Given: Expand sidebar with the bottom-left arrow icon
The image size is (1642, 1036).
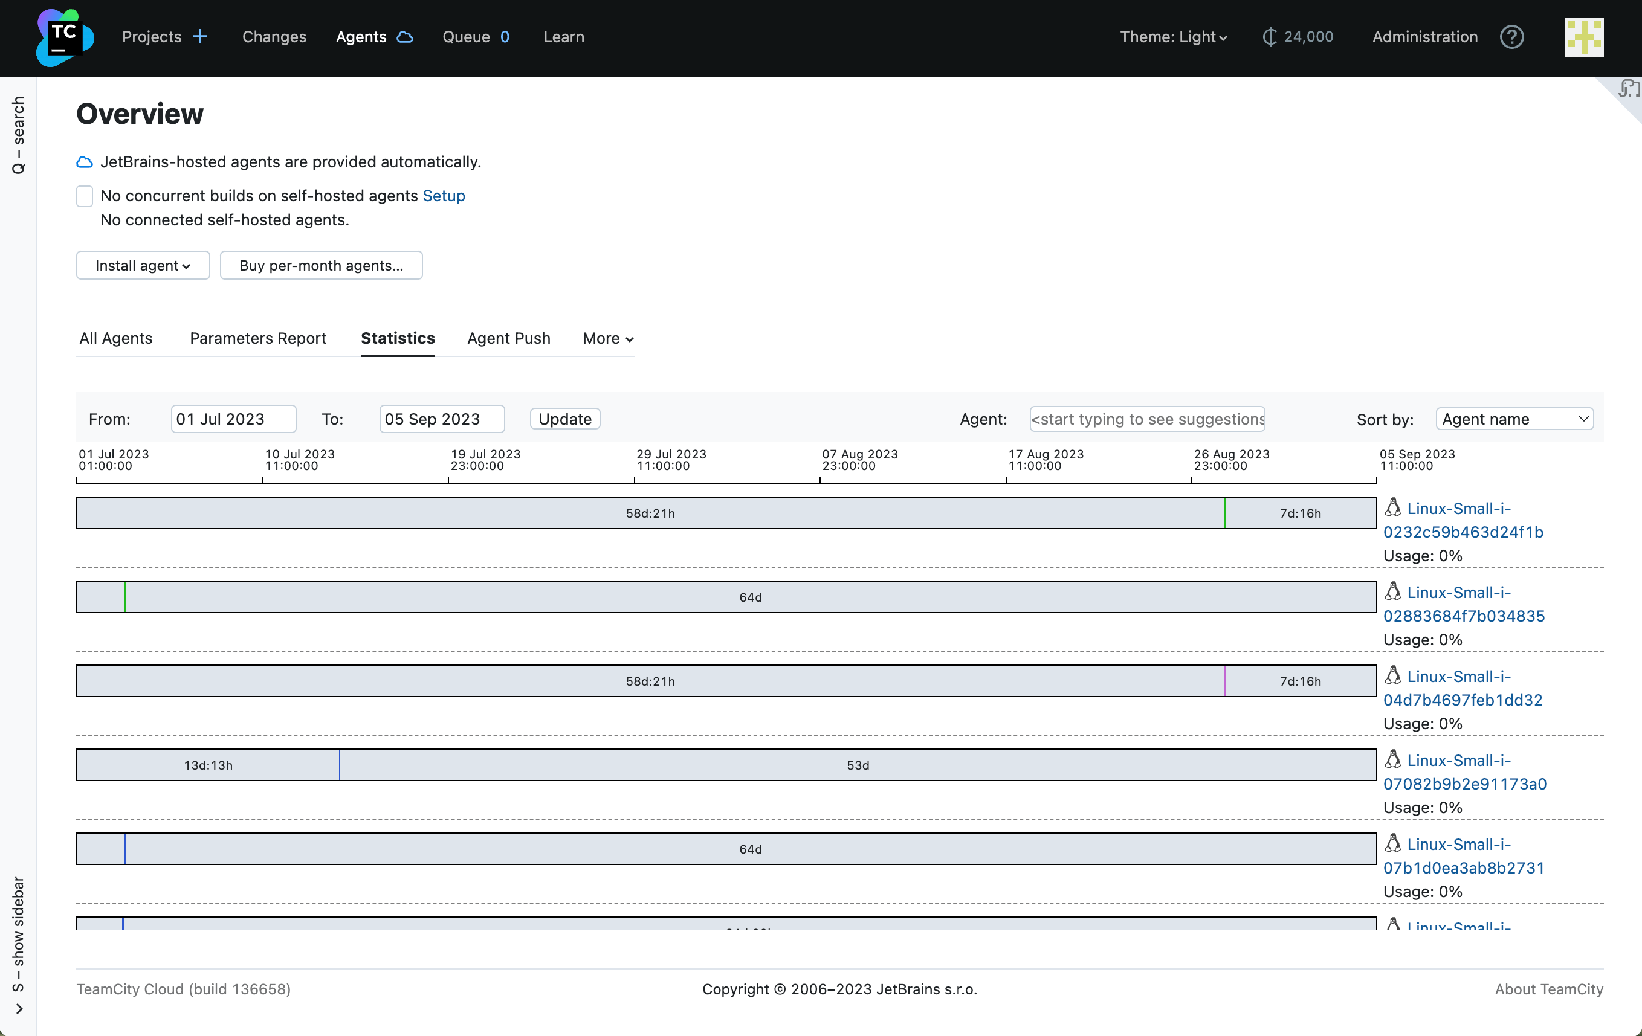Looking at the screenshot, I should pos(19,1009).
